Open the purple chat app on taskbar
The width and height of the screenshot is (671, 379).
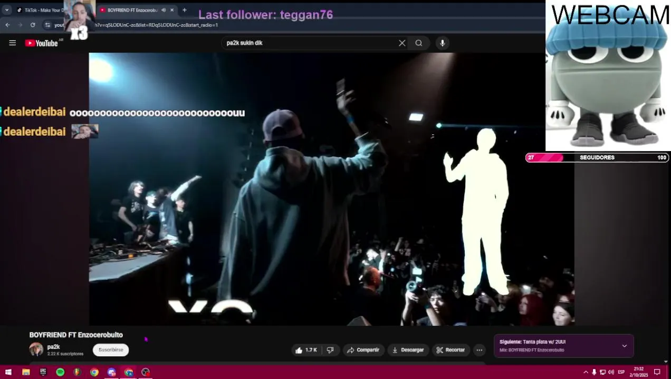[111, 372]
